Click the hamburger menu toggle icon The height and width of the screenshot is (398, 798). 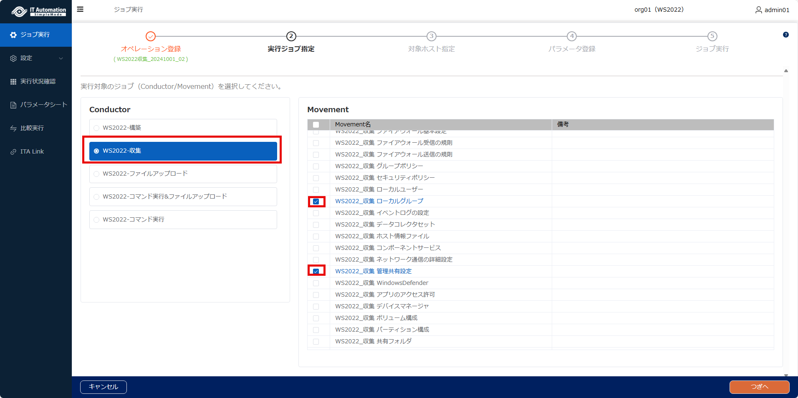tap(80, 9)
